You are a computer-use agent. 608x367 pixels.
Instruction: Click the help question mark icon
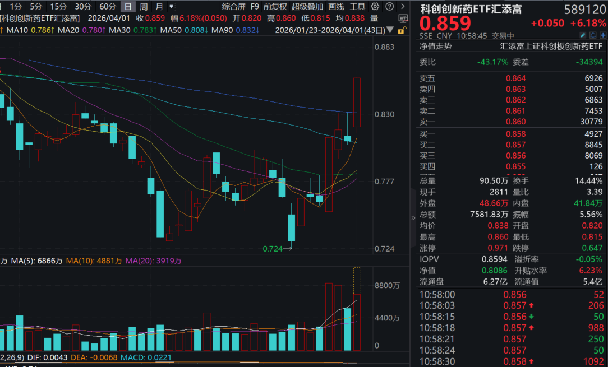(389, 7)
